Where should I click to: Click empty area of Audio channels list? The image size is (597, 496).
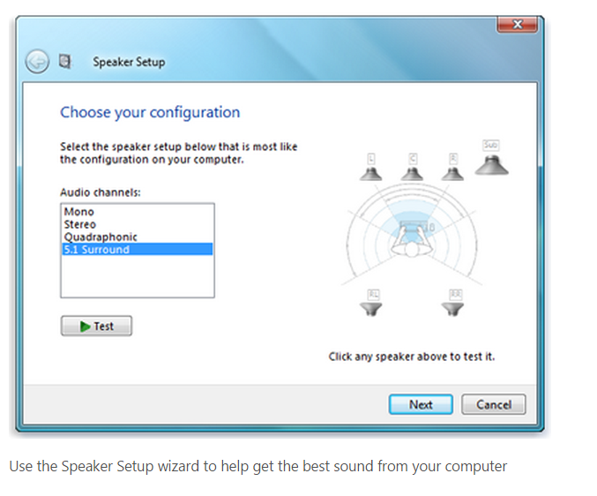pos(137,276)
